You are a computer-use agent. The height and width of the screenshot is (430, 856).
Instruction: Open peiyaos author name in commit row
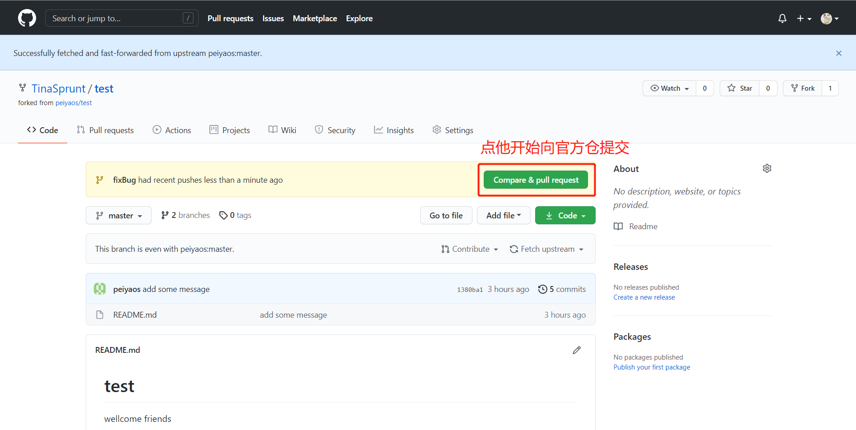pos(127,289)
